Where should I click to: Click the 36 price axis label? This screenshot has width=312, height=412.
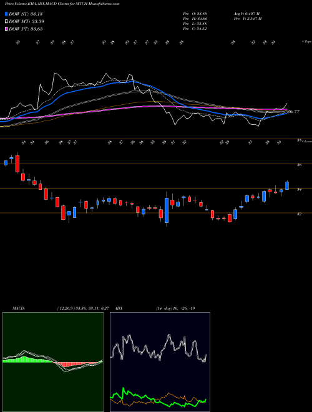point(299,165)
